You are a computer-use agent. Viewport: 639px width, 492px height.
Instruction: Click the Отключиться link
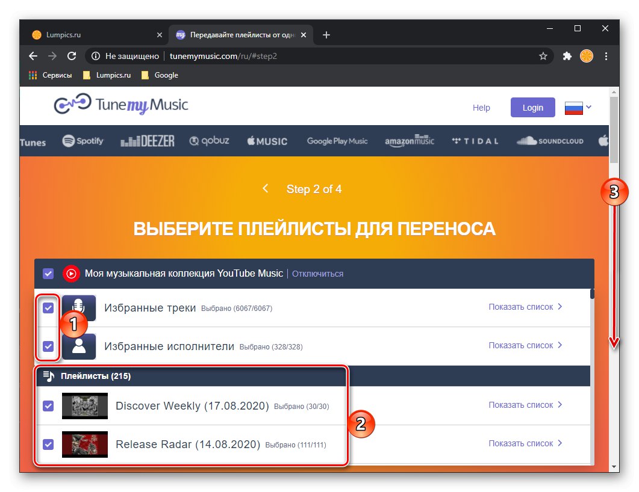(x=317, y=274)
